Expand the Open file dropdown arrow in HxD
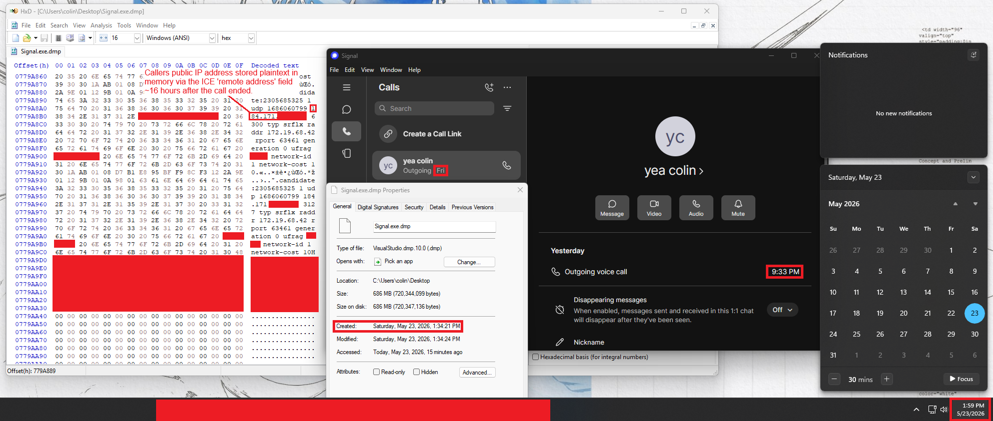 pos(36,38)
